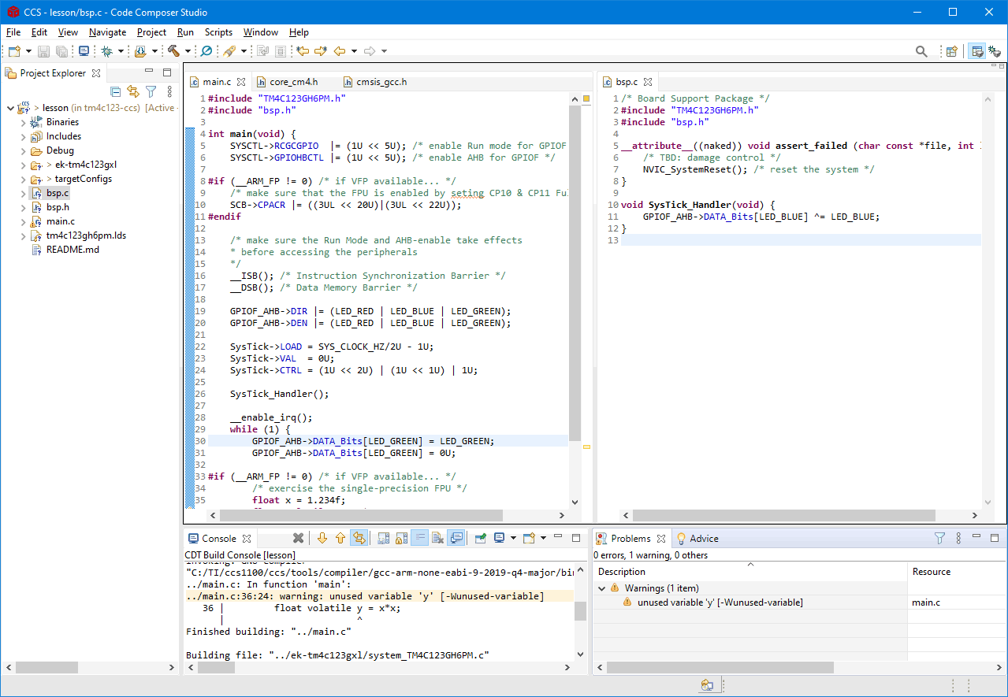Click the Open Perspective icon

951,51
